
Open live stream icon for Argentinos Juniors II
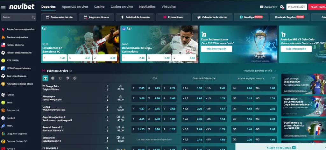click(118, 117)
